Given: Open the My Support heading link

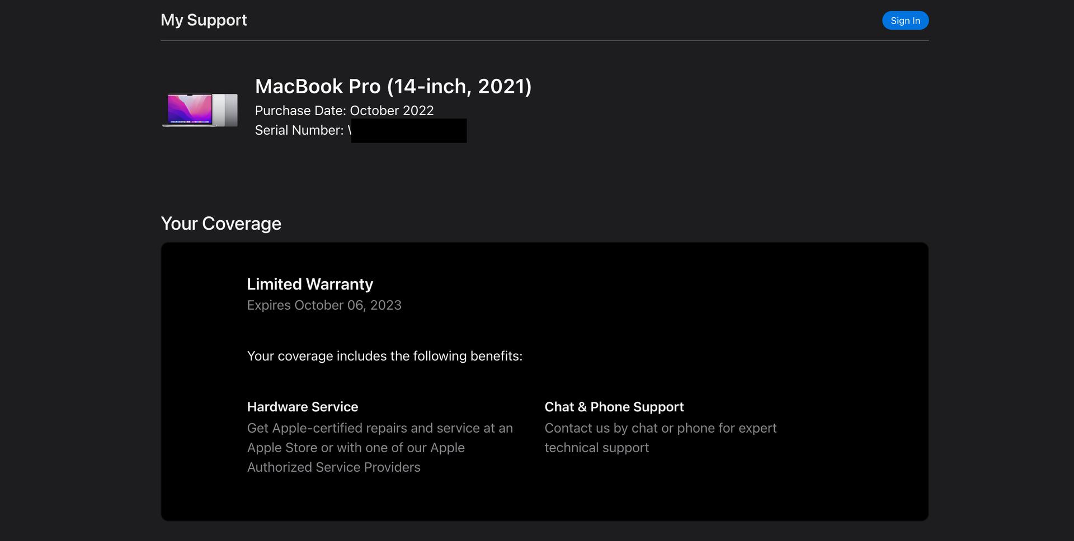Looking at the screenshot, I should 204,20.
